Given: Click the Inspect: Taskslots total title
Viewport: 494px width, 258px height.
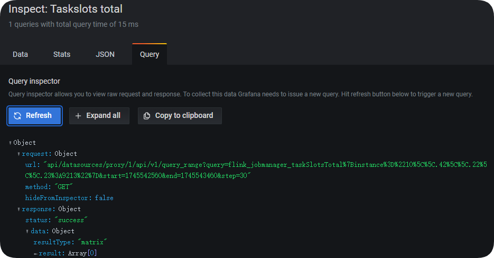Looking at the screenshot, I should 66,9.
